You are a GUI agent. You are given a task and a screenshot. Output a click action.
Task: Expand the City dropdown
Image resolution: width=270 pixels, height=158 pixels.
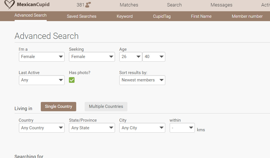pyautogui.click(x=142, y=128)
